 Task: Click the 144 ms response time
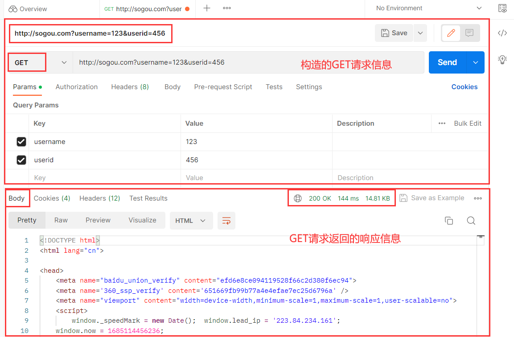pos(348,198)
